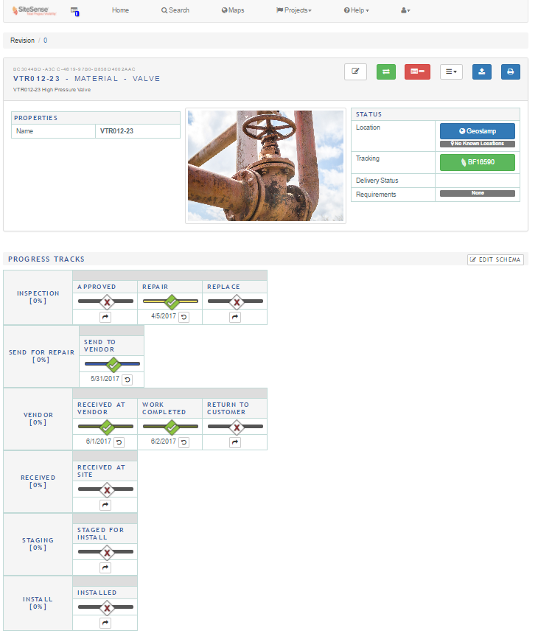Click the Requirements None badge
Screen dimensions: 538x639
click(x=478, y=193)
